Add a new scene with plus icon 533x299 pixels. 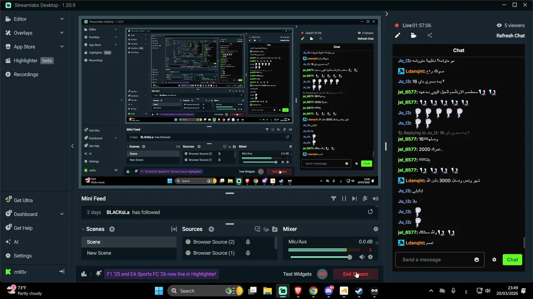112,229
